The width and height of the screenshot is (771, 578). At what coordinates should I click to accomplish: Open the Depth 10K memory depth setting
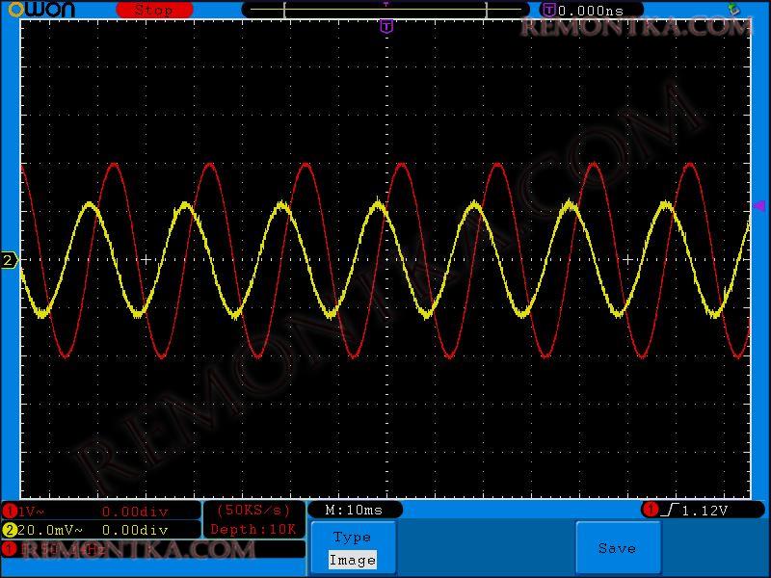[253, 529]
